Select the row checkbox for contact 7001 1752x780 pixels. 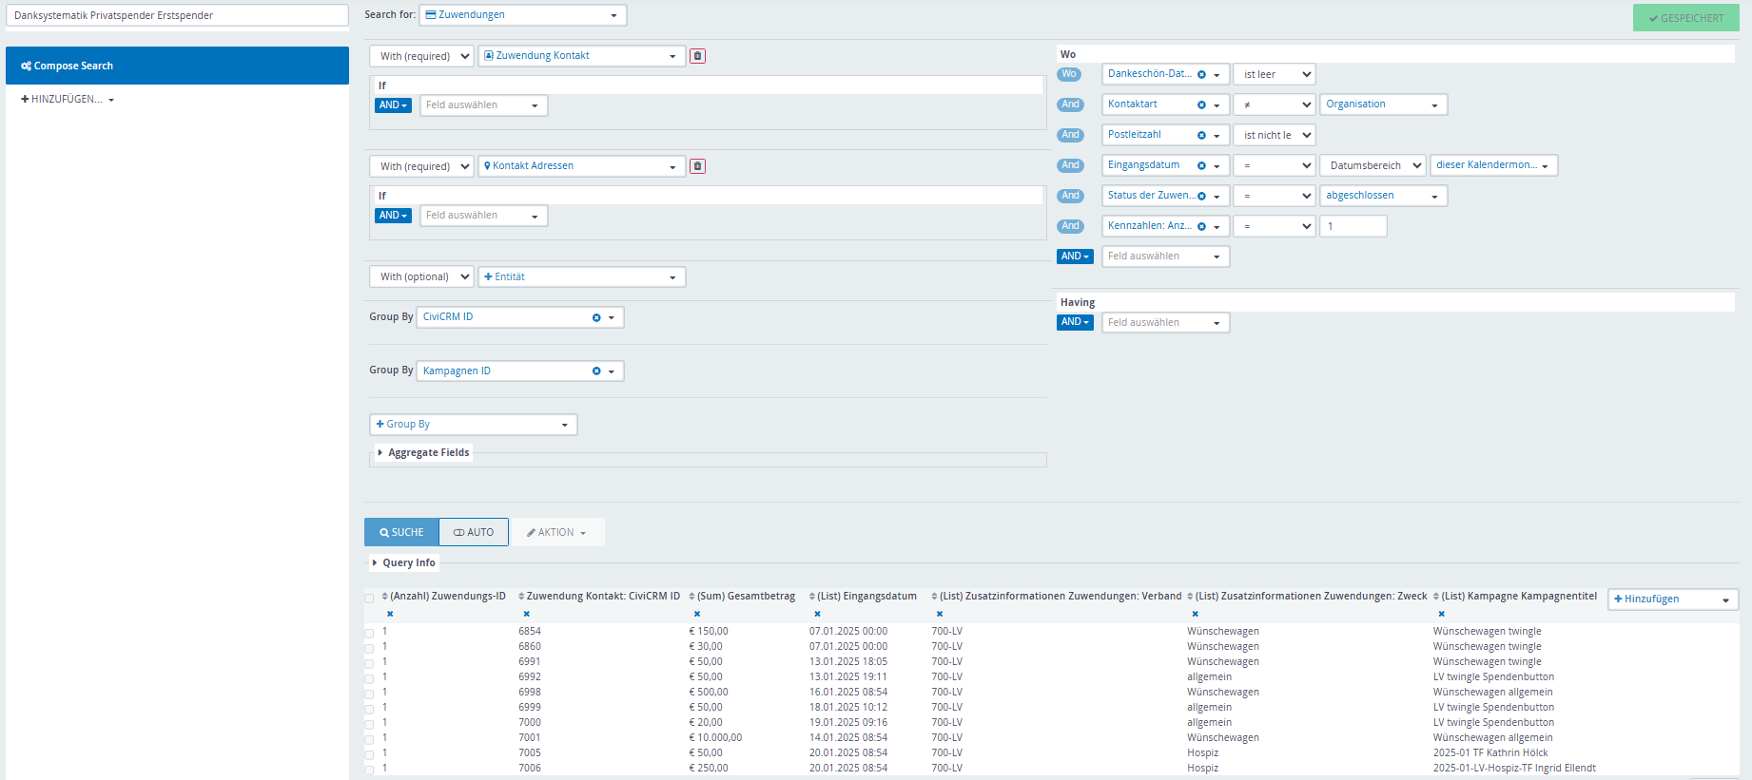coord(369,739)
